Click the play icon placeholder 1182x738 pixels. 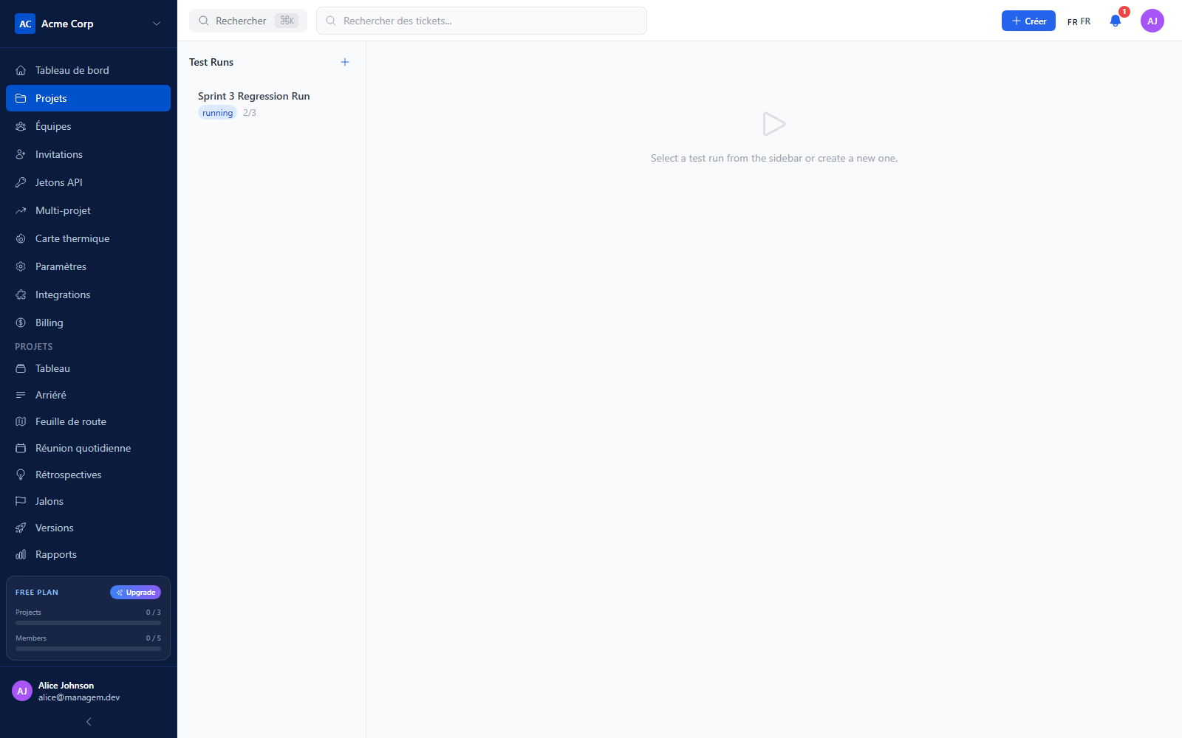coord(773,124)
